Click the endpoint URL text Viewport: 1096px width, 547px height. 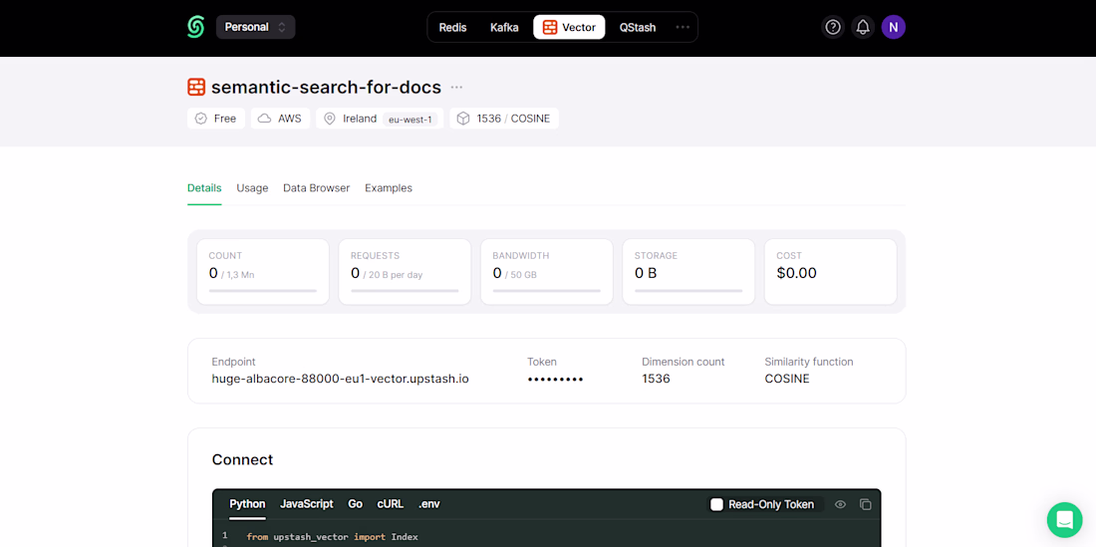click(x=340, y=379)
